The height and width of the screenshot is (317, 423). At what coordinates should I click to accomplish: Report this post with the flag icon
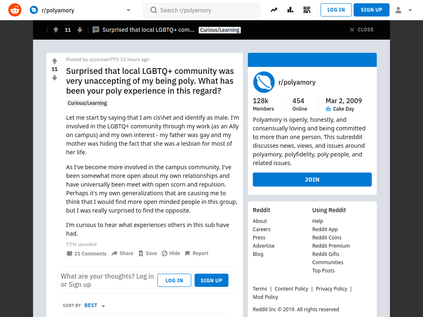[197, 253]
